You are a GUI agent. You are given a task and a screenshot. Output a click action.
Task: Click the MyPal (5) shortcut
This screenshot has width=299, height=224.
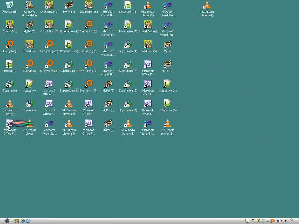(x=108, y=86)
